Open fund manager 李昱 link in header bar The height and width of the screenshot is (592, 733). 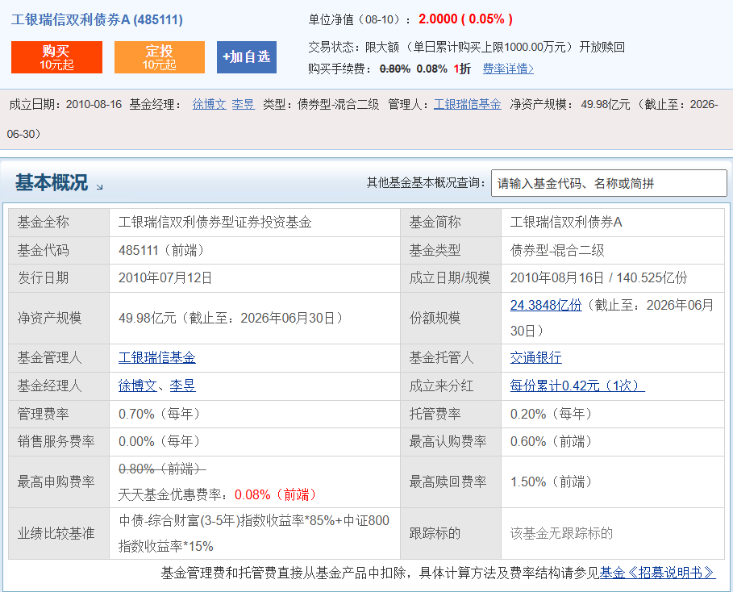click(x=243, y=104)
